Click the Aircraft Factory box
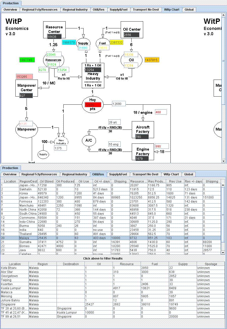This screenshot has width=227, height=329. pos(143,130)
